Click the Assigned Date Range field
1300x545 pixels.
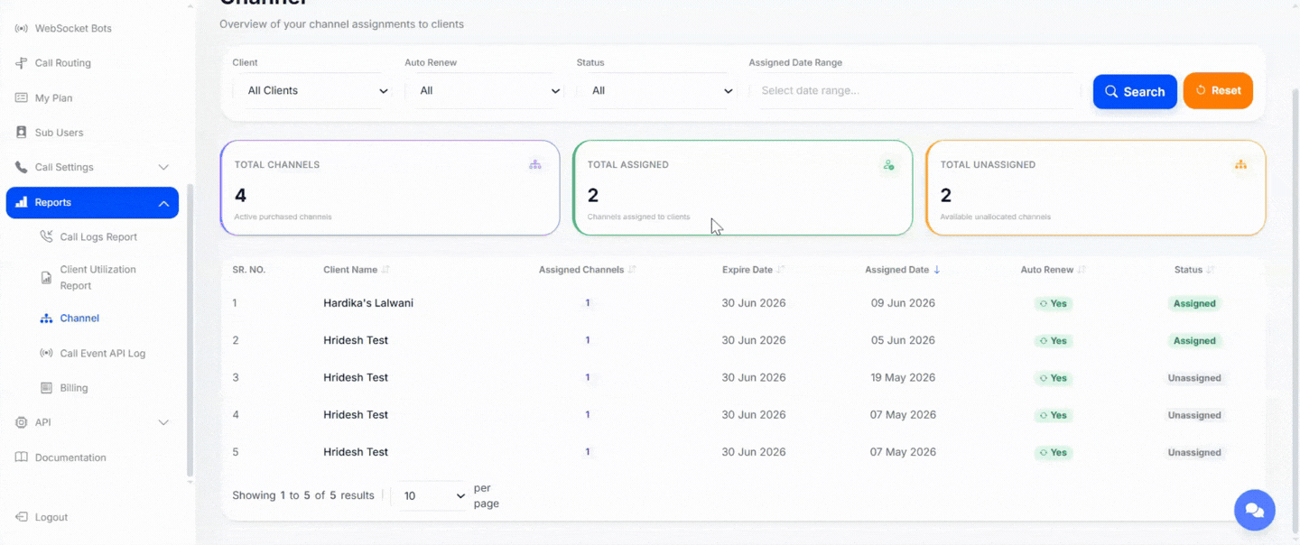coord(915,91)
